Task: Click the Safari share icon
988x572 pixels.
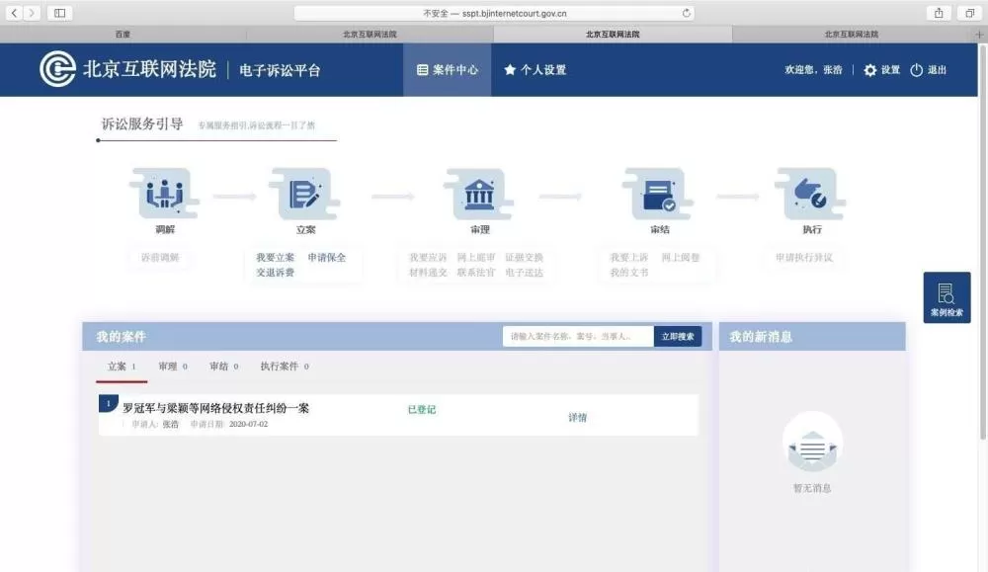Action: pos(939,13)
